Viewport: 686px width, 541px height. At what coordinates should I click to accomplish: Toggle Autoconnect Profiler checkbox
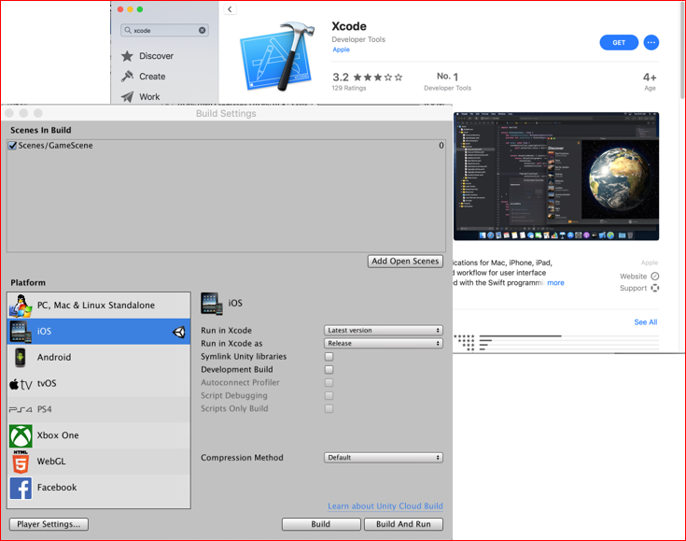pyautogui.click(x=329, y=382)
